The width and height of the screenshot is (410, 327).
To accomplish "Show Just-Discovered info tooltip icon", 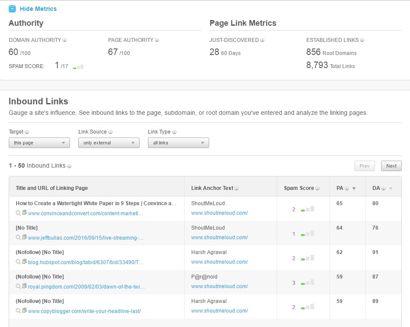I will [x=262, y=40].
